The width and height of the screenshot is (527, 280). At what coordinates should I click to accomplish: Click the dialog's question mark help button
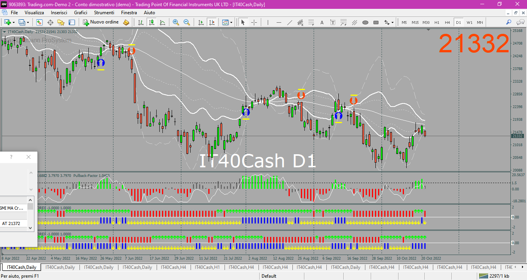pyautogui.click(x=11, y=157)
